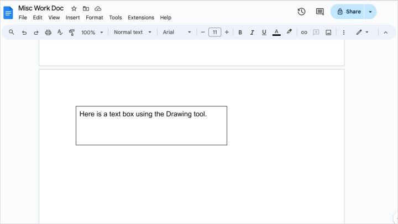The image size is (398, 224).
Task: Open the Arial font dropdown
Action: (x=176, y=33)
